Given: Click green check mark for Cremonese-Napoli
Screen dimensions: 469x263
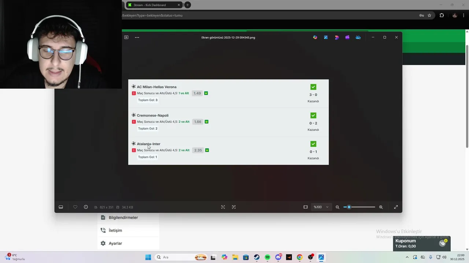Looking at the screenshot, I should tap(313, 115).
